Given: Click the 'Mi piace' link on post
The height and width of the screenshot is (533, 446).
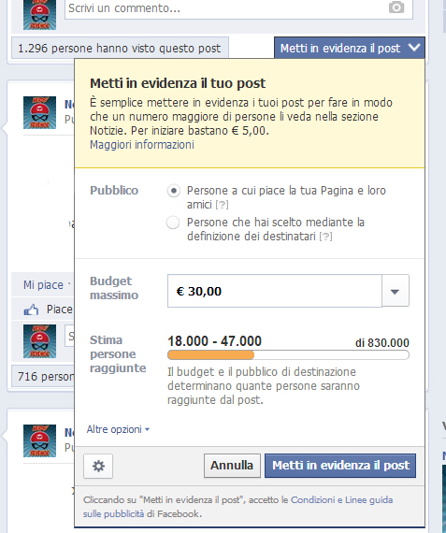Looking at the screenshot, I should pyautogui.click(x=43, y=284).
